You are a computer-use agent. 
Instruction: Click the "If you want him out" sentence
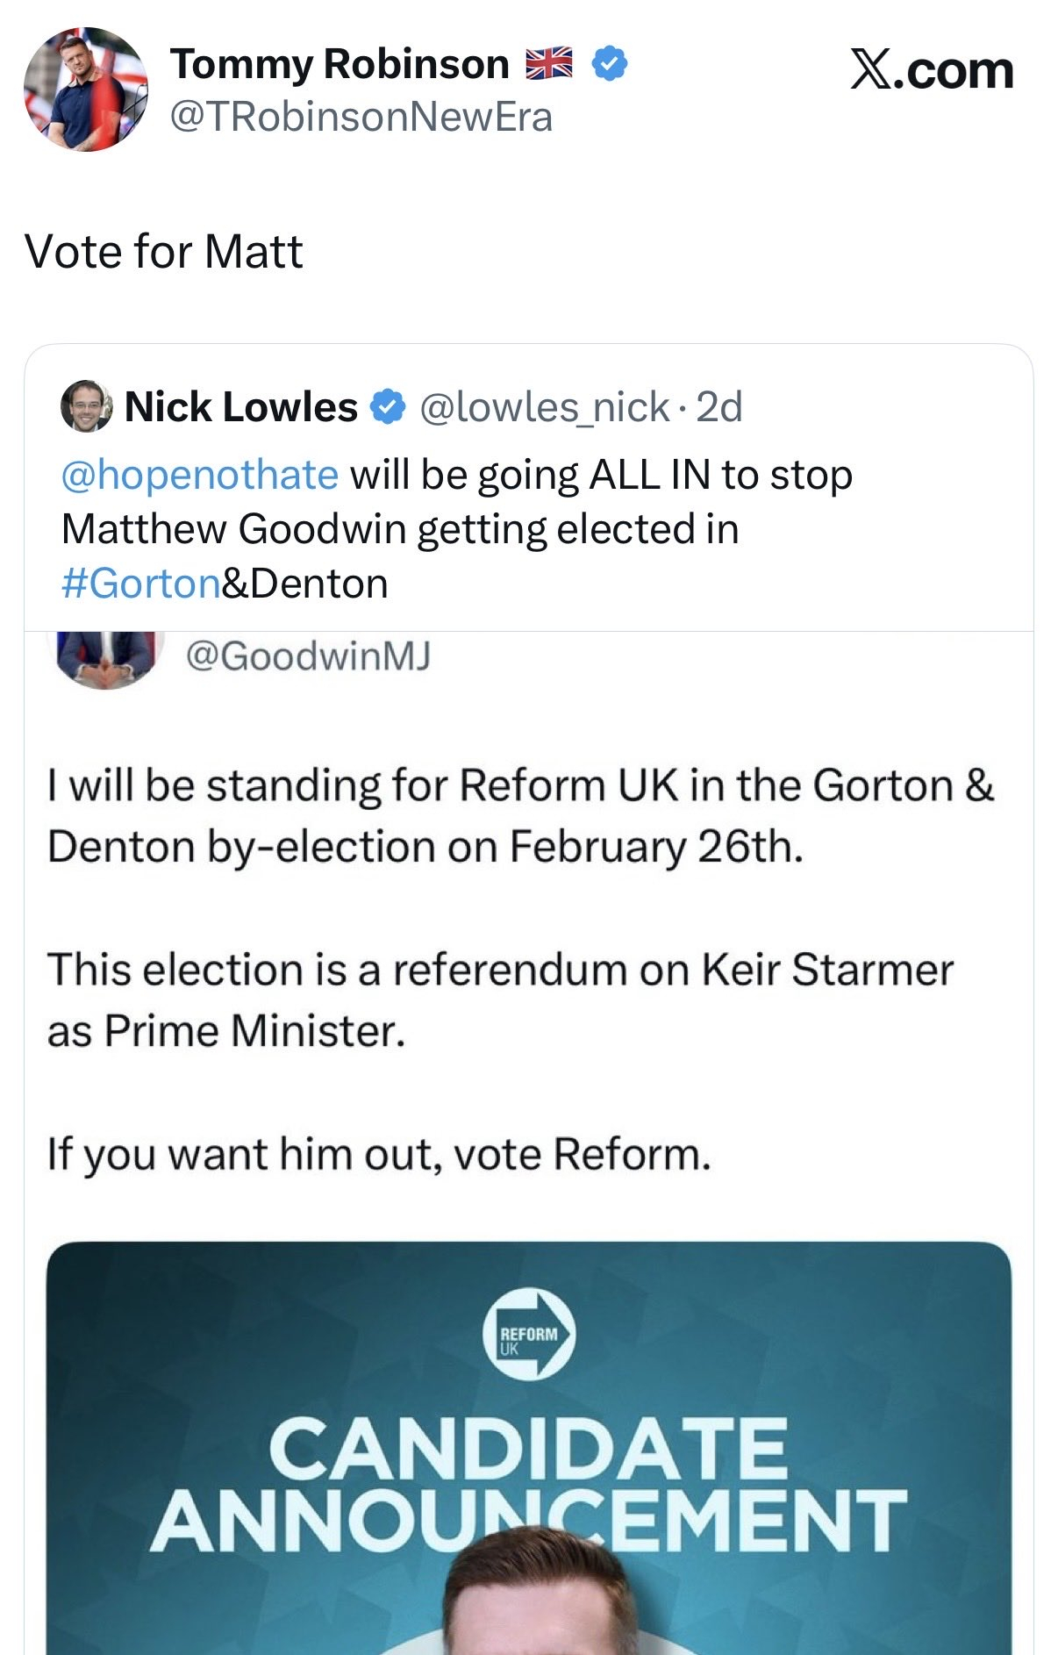point(378,1154)
